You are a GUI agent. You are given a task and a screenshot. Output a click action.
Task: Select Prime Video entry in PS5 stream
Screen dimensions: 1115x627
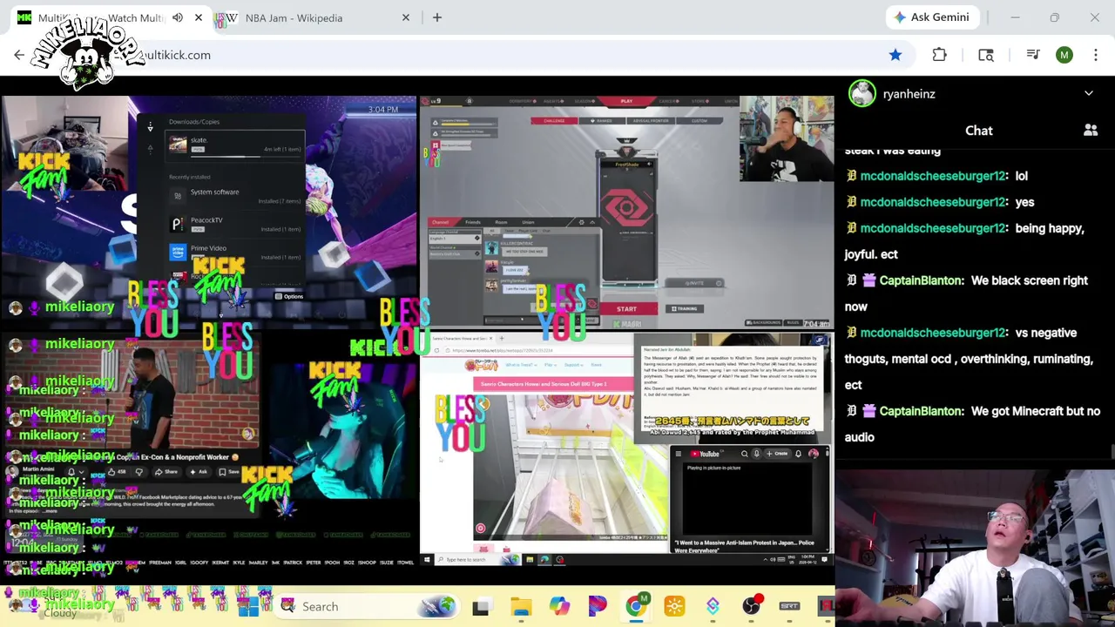[x=235, y=253]
